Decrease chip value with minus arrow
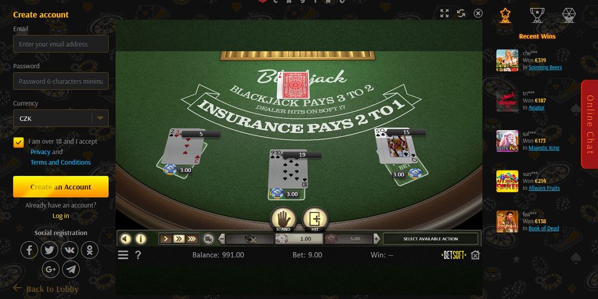The height and width of the screenshot is (299, 598). coord(222,239)
